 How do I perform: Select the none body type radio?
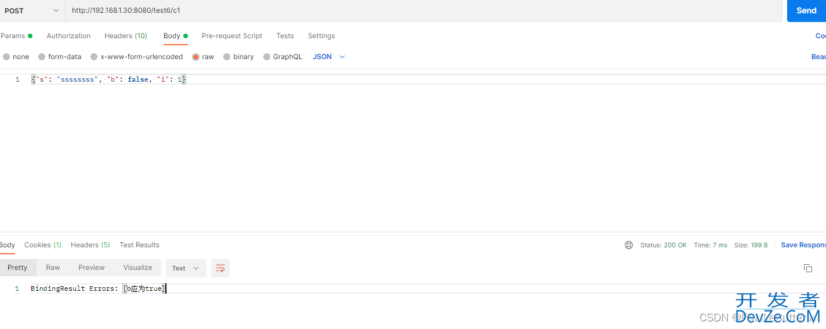(6, 57)
